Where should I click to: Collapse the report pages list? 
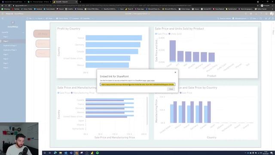coord(23,32)
